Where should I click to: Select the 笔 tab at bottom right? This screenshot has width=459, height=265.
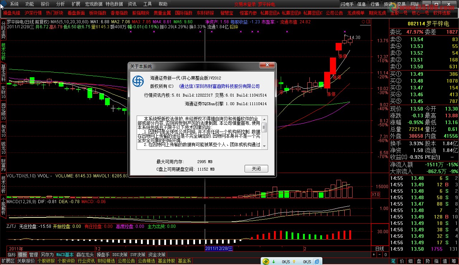point(393,261)
